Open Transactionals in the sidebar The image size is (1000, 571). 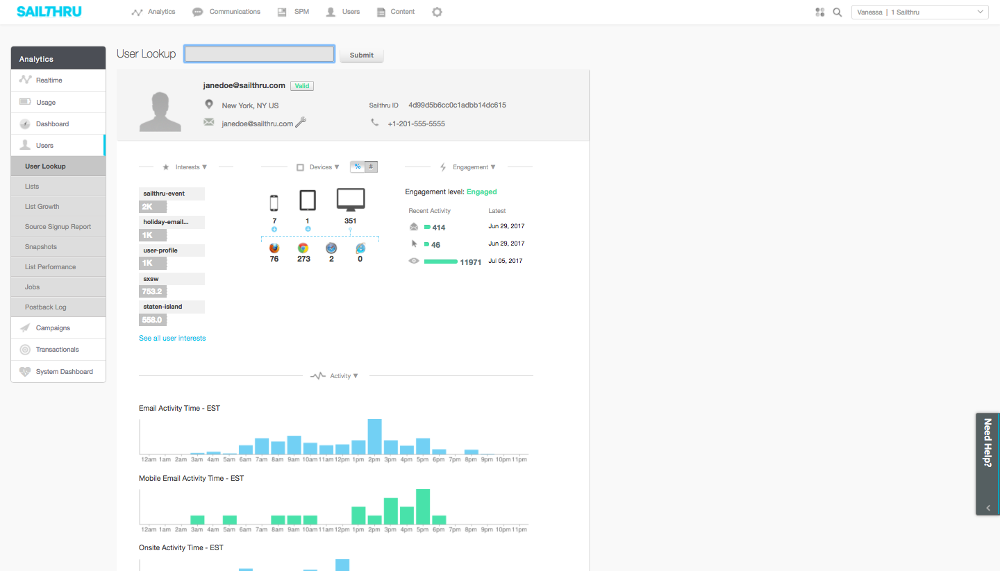coord(58,350)
